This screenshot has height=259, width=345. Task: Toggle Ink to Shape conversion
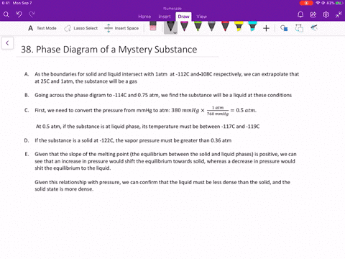pyautogui.click(x=299, y=28)
